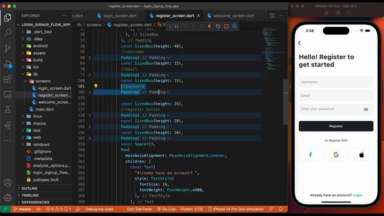This screenshot has height=216, width=384.
Task: Open the Remote Explorer view
Action: tap(8, 95)
